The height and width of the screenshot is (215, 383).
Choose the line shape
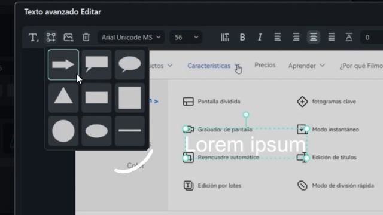pyautogui.click(x=130, y=131)
